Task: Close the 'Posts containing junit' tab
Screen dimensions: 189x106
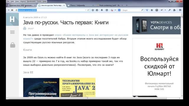Action: click(122, 5)
